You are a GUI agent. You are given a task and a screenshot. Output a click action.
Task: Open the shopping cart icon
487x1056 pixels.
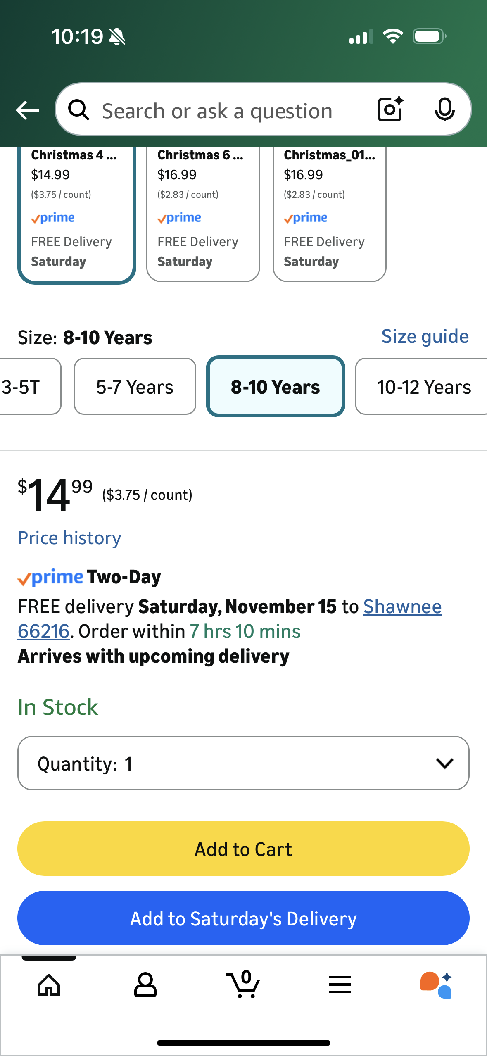[243, 985]
